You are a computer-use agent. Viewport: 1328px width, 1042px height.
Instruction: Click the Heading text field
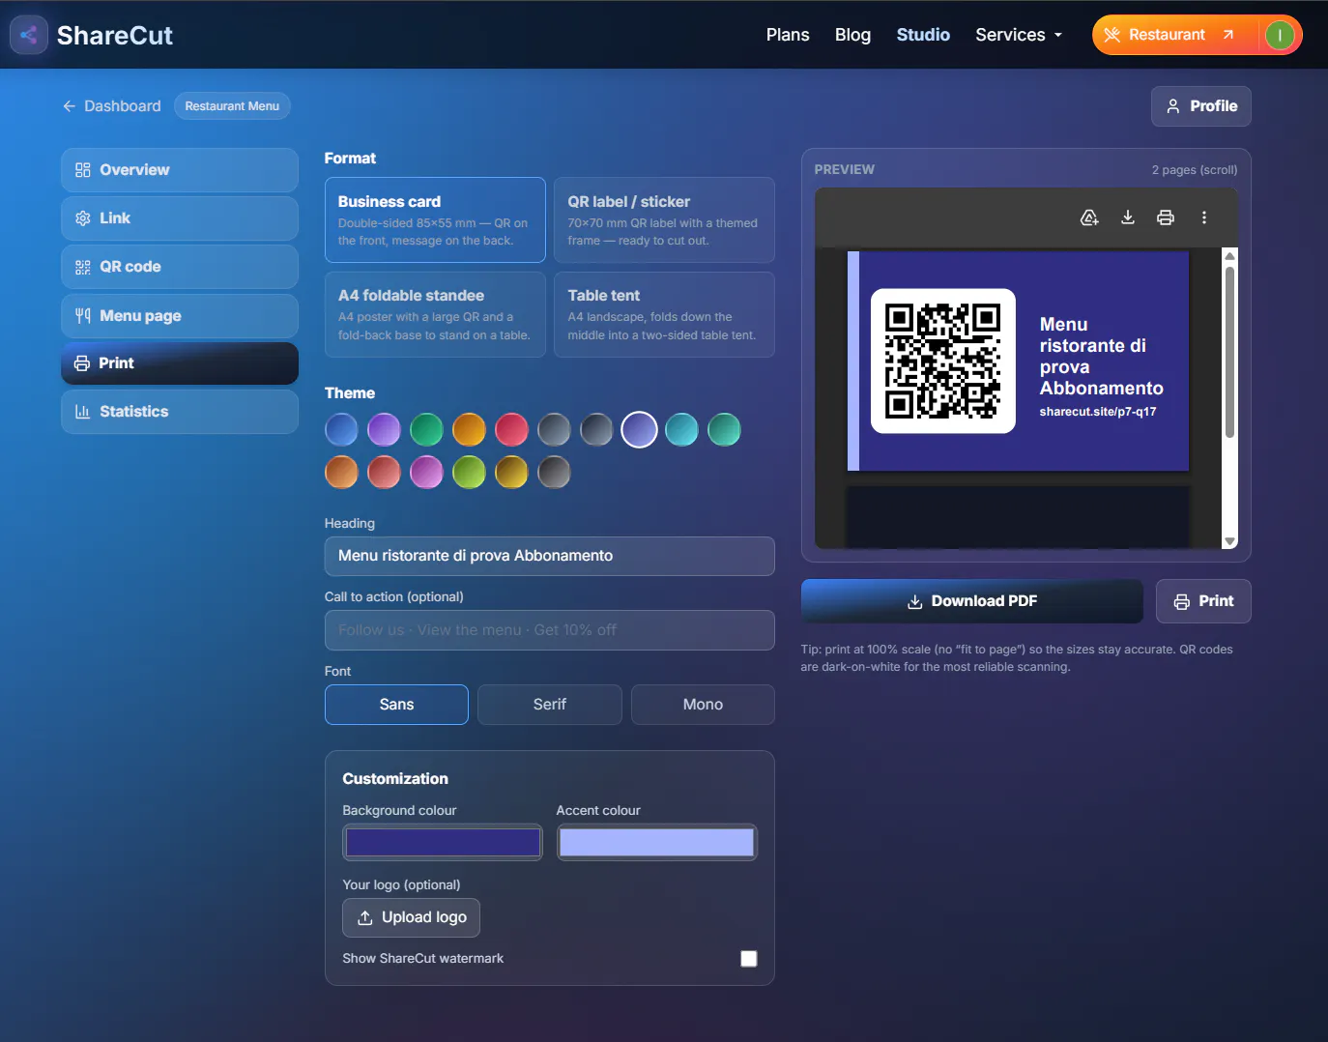pos(550,557)
